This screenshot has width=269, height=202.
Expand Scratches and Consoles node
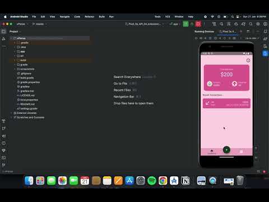(12, 117)
